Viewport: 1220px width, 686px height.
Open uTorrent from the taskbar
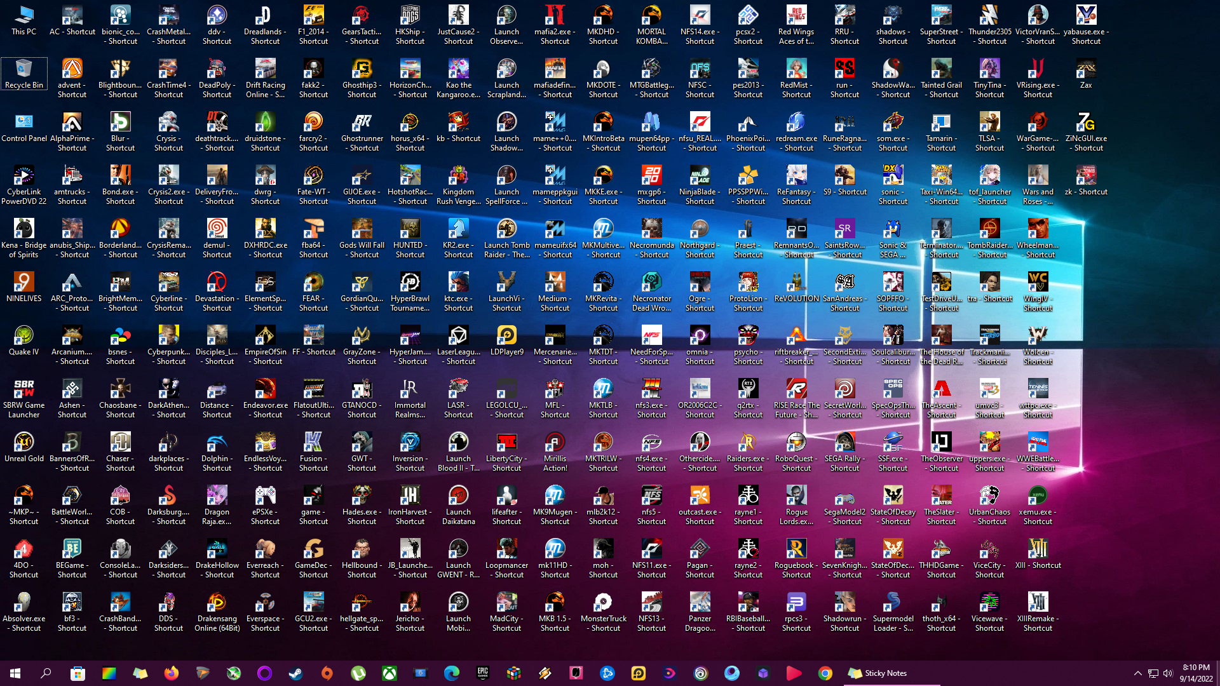pyautogui.click(x=358, y=673)
